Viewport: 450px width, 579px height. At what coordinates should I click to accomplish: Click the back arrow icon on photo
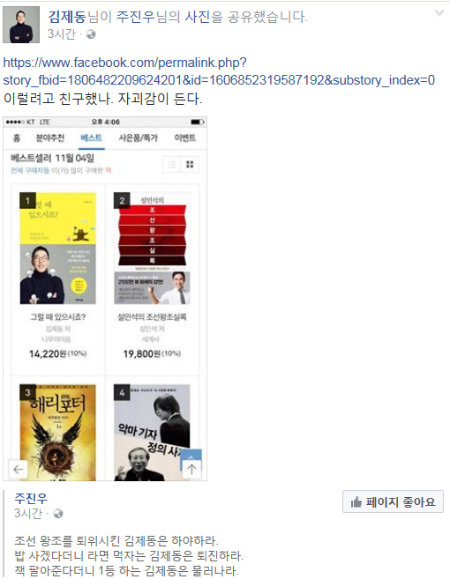click(x=18, y=470)
